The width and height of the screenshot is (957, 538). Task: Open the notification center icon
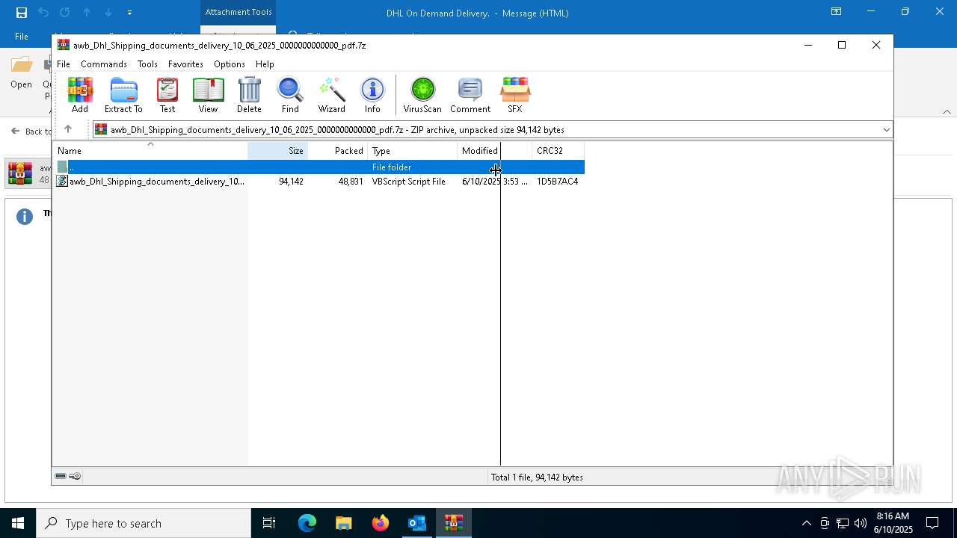tap(932, 523)
